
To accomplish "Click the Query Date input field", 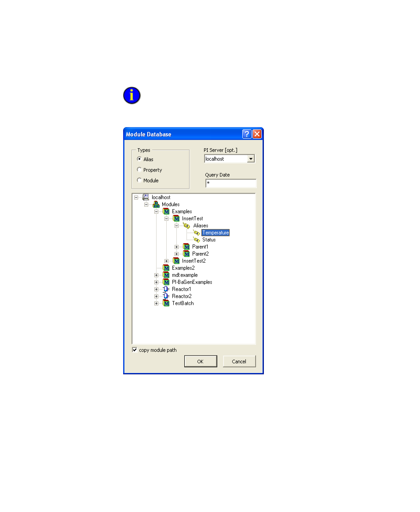I will click(230, 183).
